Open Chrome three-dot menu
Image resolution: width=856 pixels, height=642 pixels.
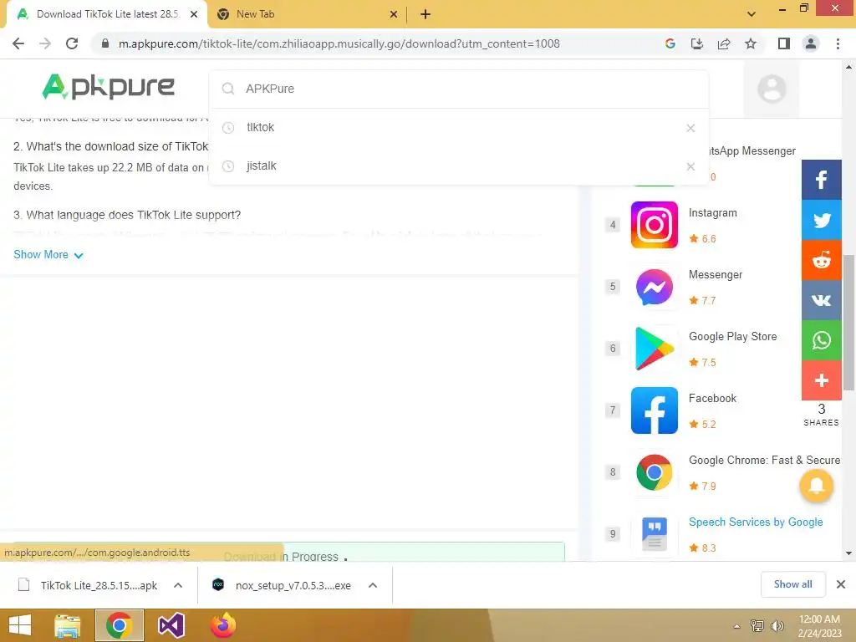tap(838, 43)
